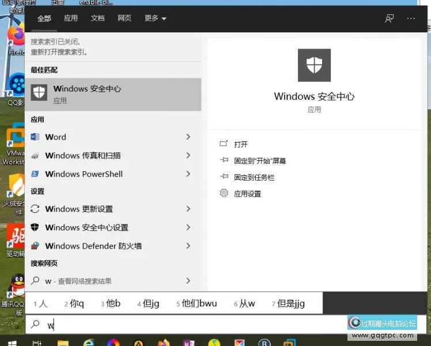Pick IME candidate 6 从w
Screen dimensions: 431x346
point(244,304)
